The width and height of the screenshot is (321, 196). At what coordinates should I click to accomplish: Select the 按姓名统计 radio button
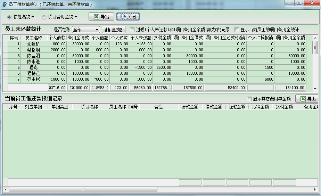click(x=9, y=17)
